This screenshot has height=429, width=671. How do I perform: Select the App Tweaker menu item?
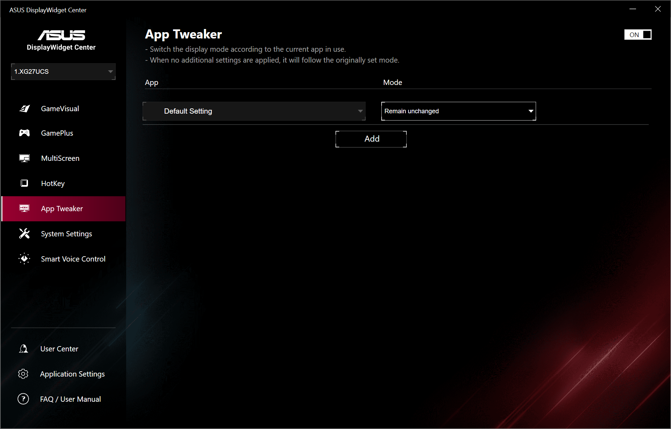(x=62, y=209)
